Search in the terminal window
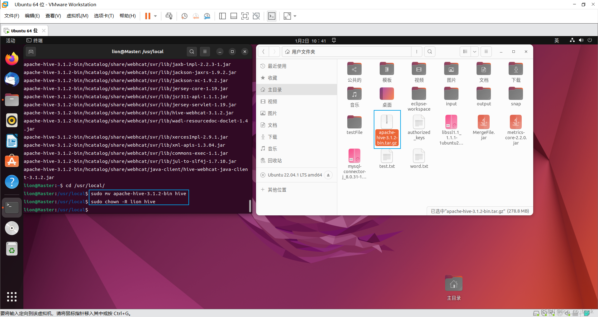This screenshot has width=598, height=317. pos(192,52)
